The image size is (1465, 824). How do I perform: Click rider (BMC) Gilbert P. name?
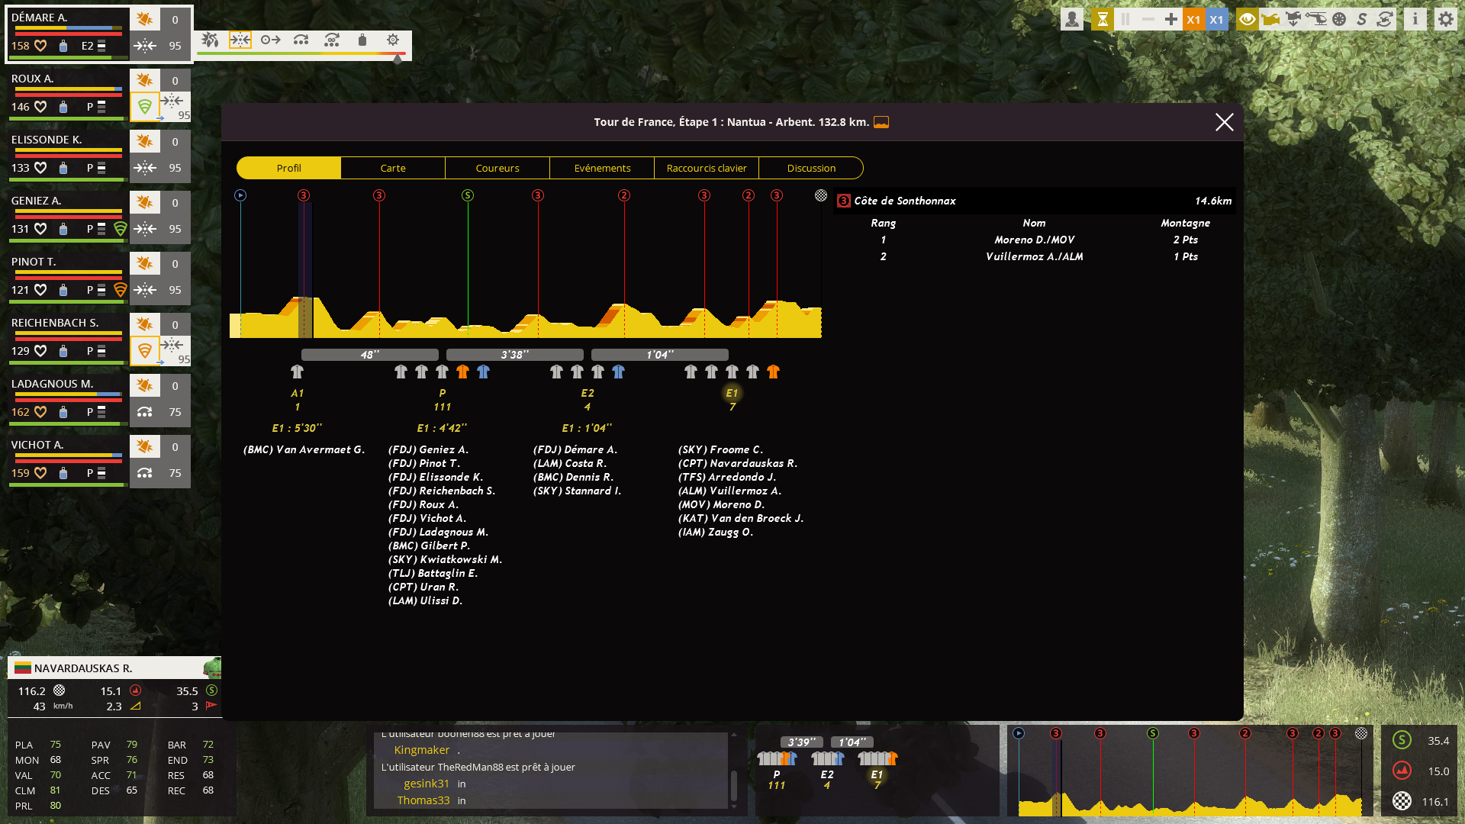click(x=429, y=546)
